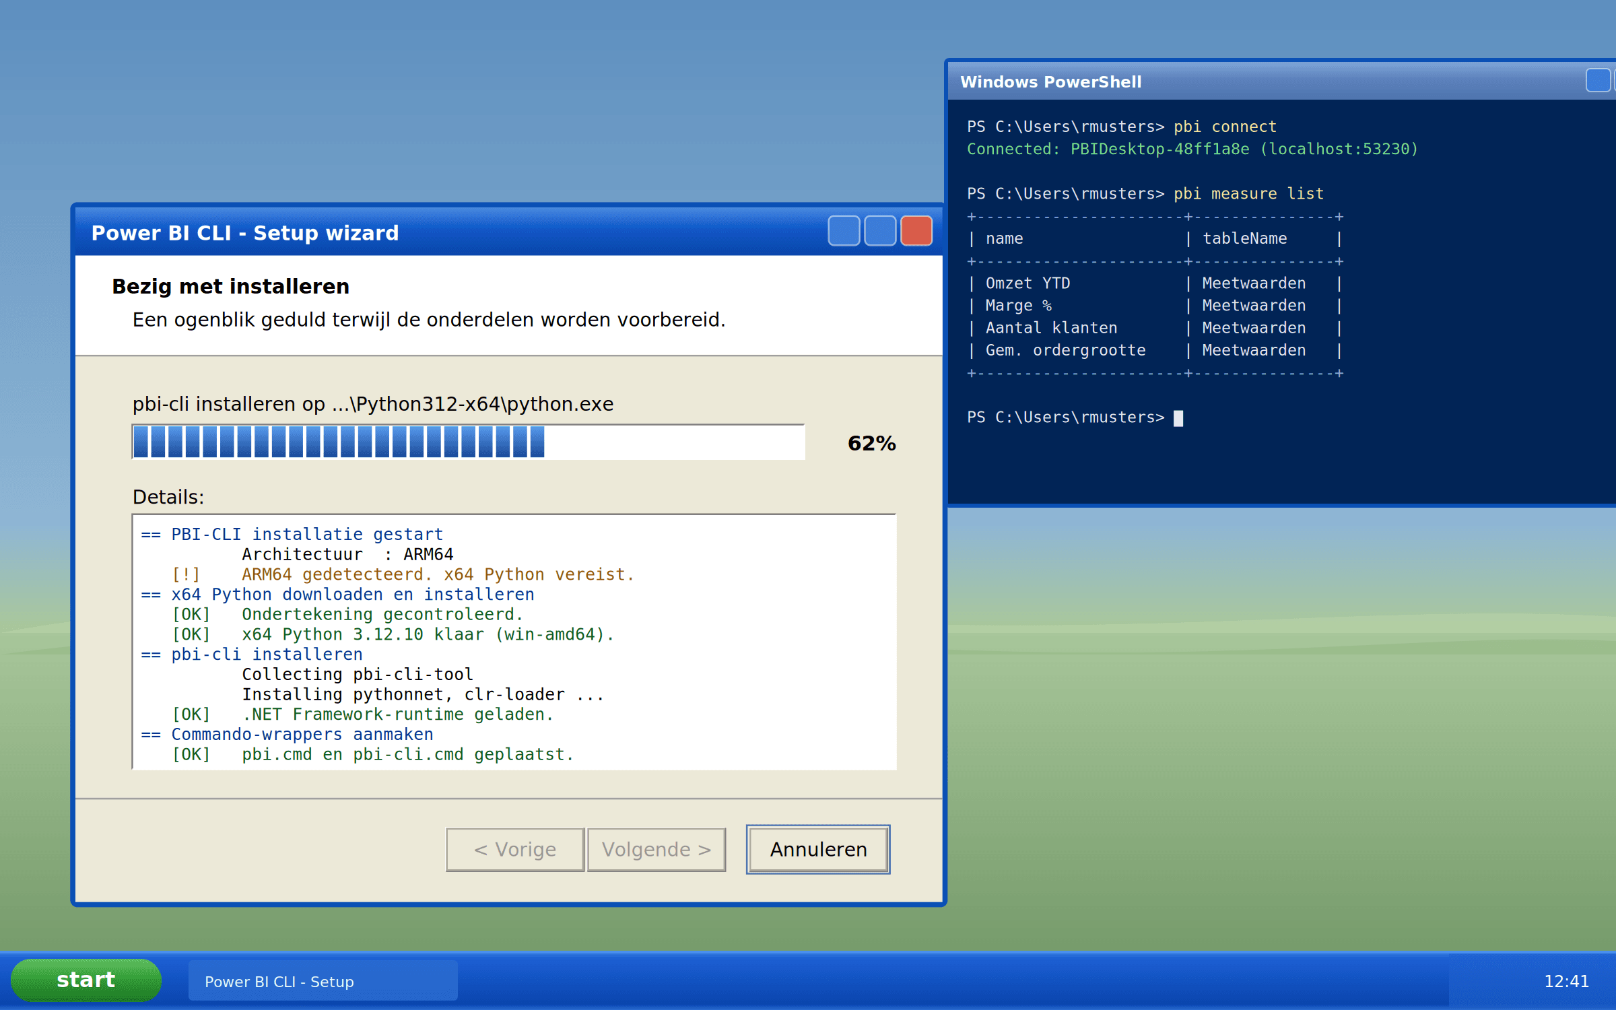
Task: Click 'pbi measure list' command in PowerShell
Action: click(1248, 194)
